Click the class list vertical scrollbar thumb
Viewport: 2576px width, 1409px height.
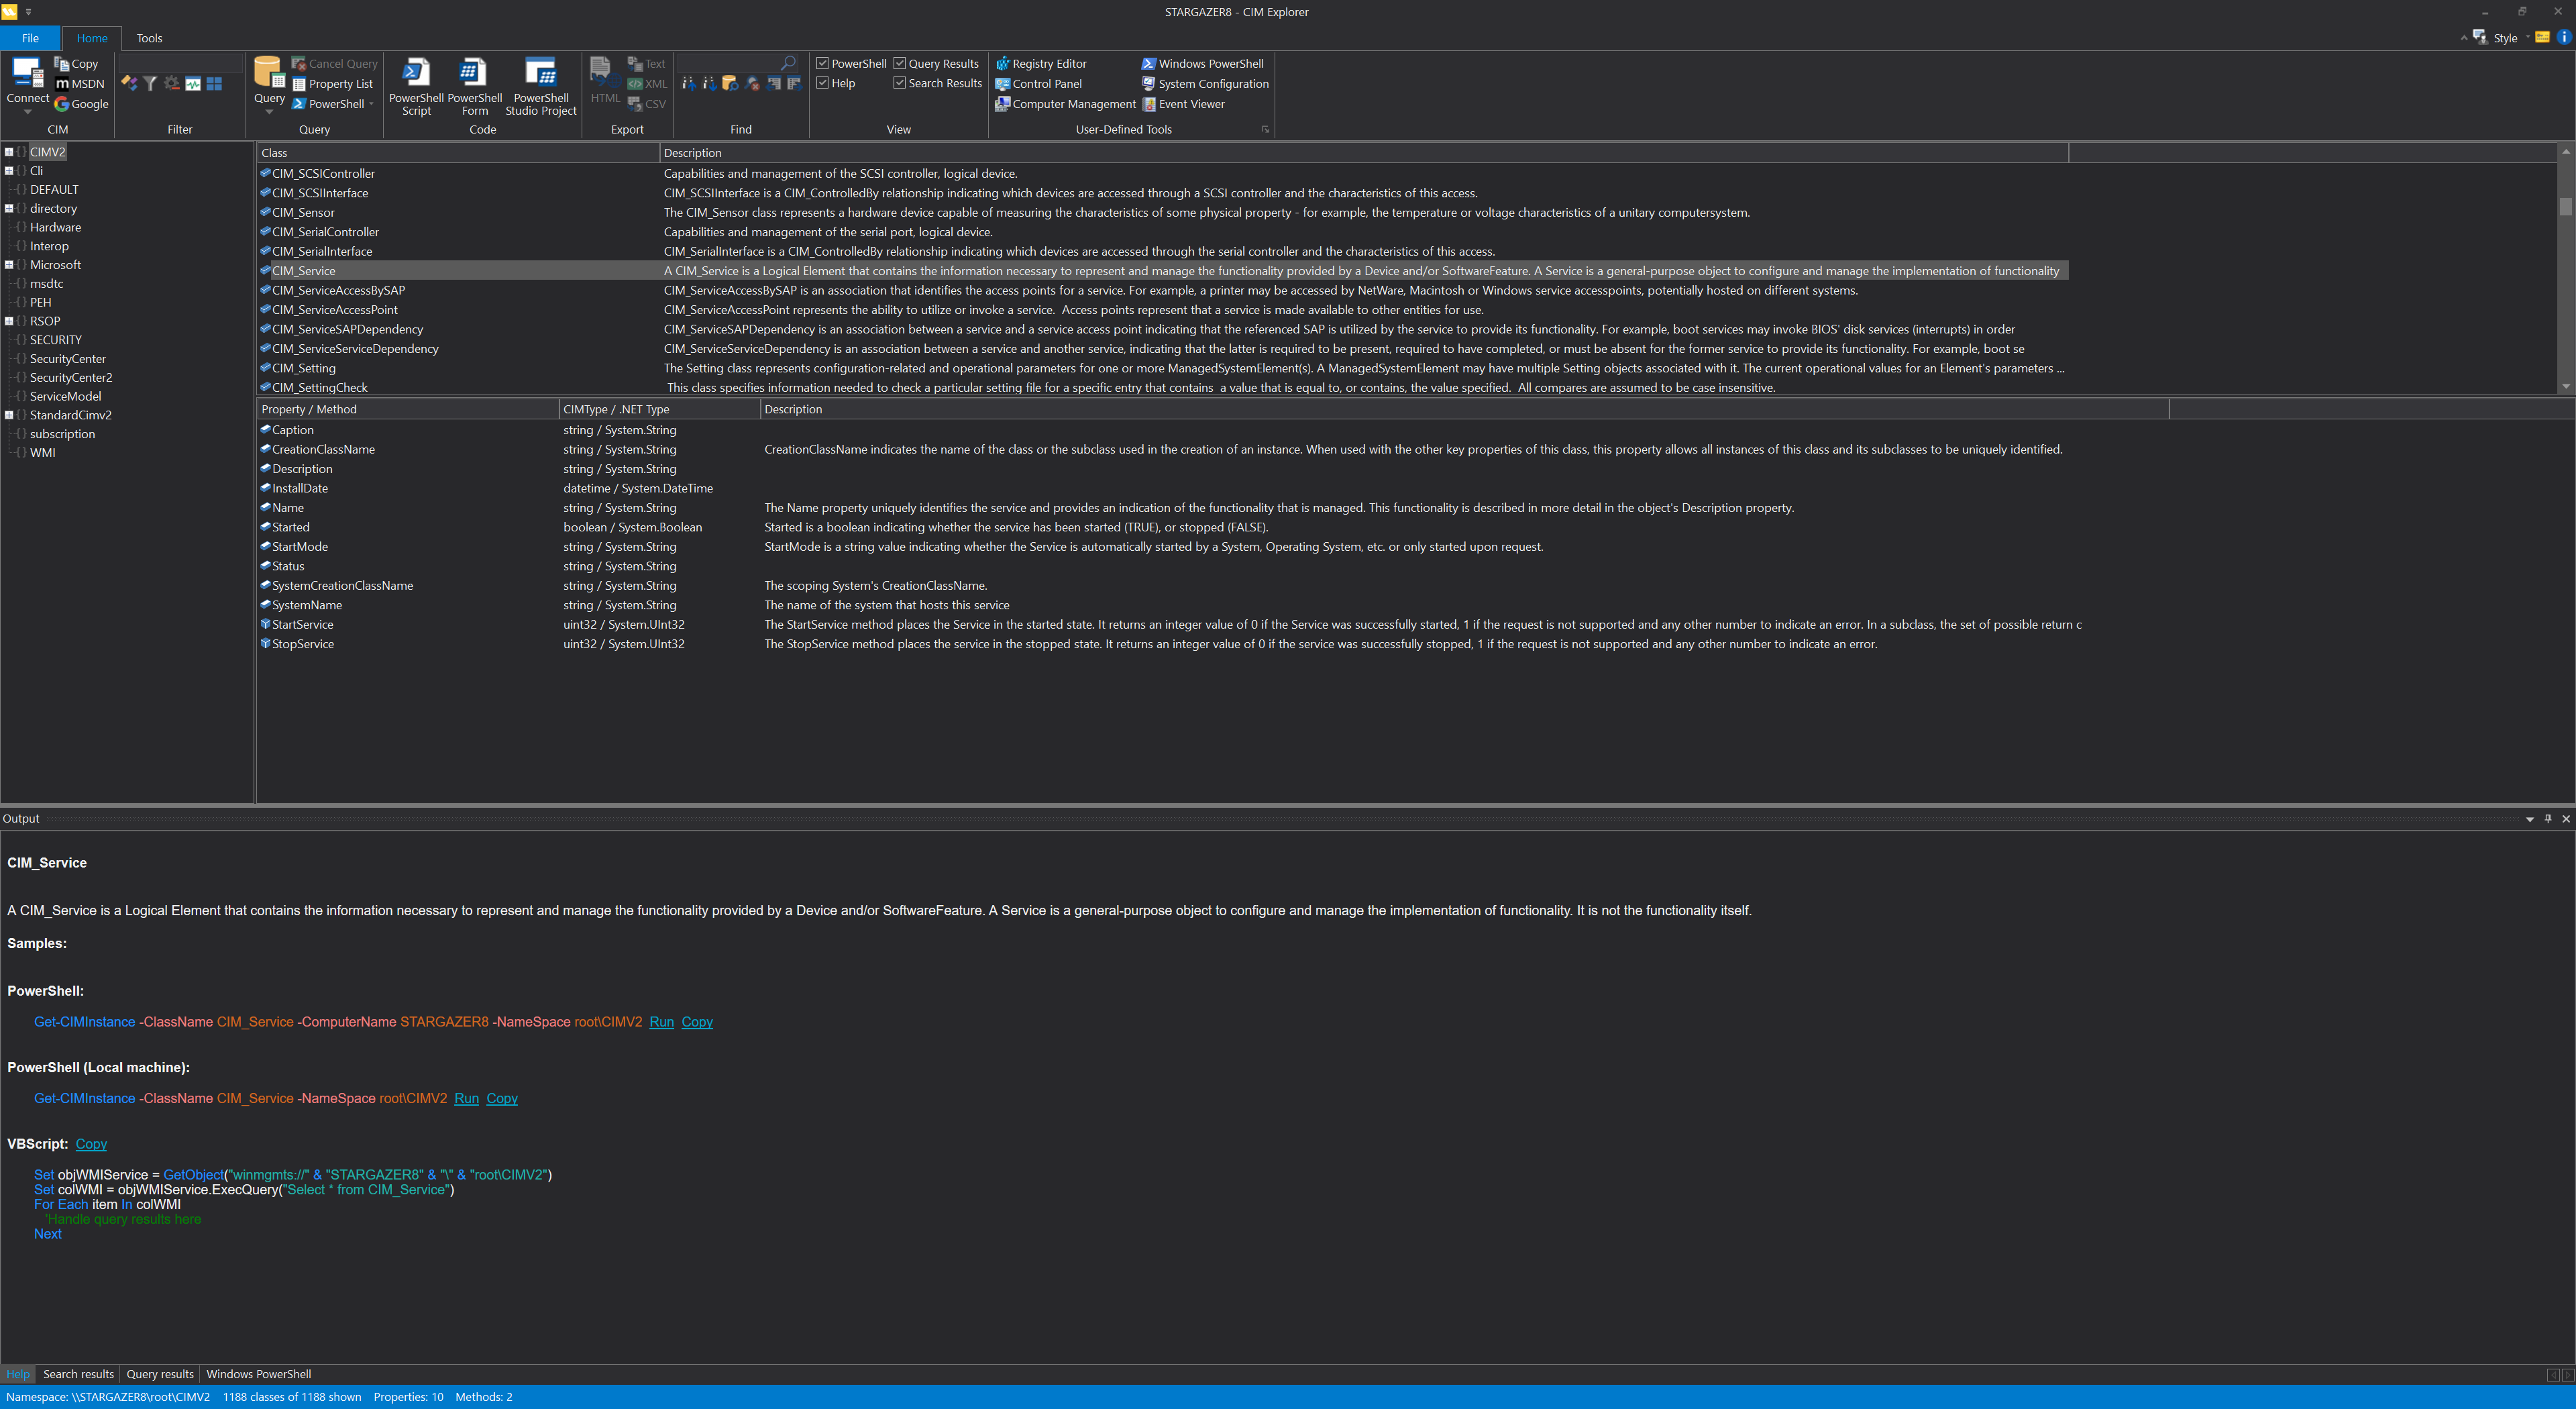(x=2565, y=206)
